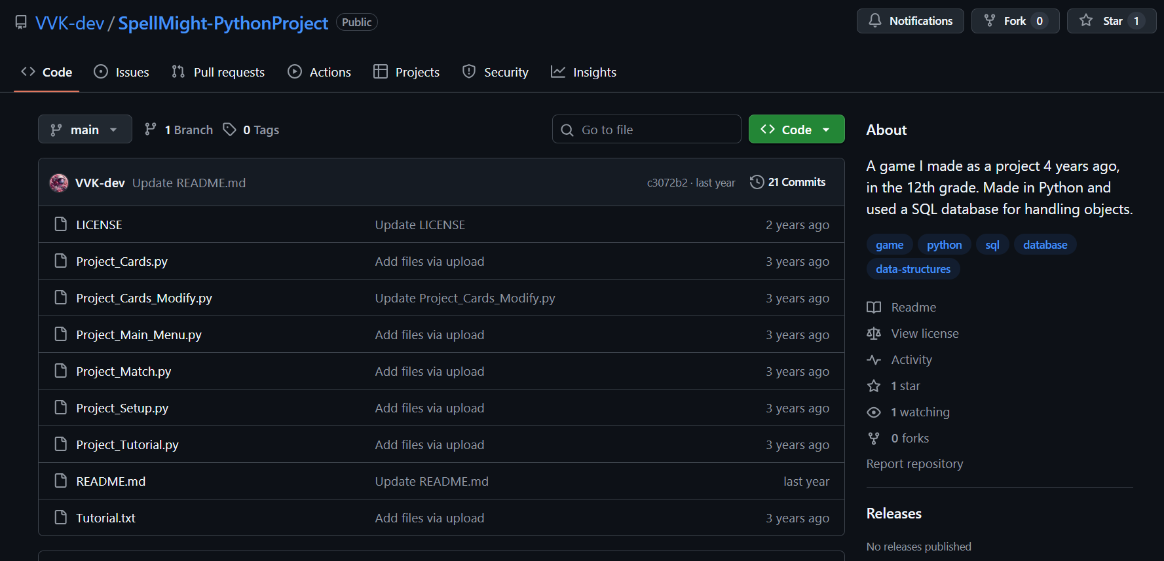Open the Project_Main_Menu.py file name
Viewport: 1164px width, 561px height.
(x=139, y=335)
